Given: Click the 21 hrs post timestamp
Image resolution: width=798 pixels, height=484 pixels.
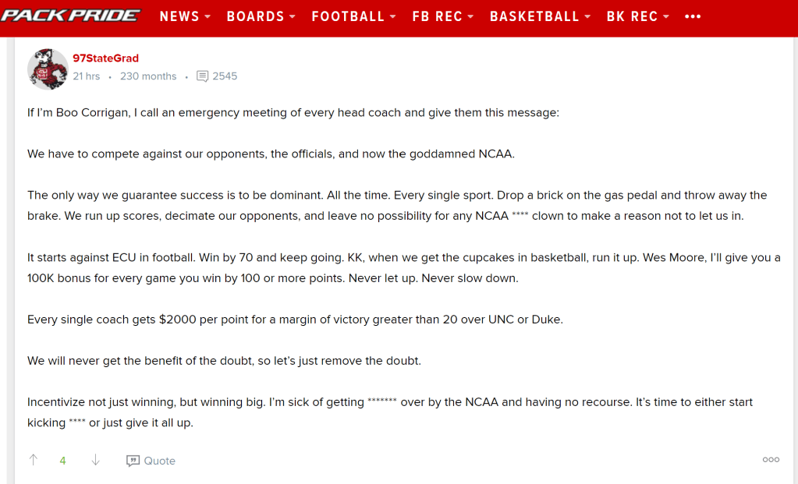Looking at the screenshot, I should [x=86, y=76].
